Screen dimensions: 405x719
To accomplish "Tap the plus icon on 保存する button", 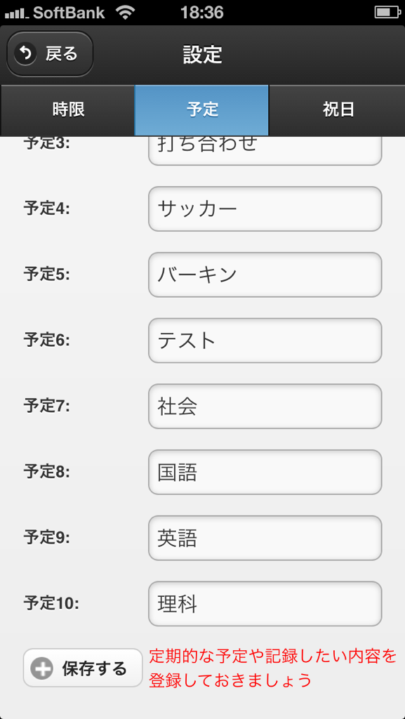I will (x=41, y=668).
